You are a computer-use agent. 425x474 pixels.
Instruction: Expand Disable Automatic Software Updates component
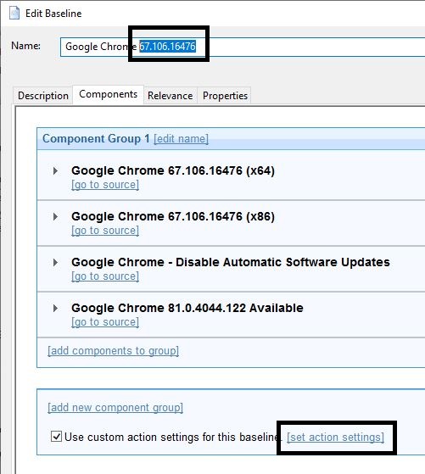coord(55,262)
